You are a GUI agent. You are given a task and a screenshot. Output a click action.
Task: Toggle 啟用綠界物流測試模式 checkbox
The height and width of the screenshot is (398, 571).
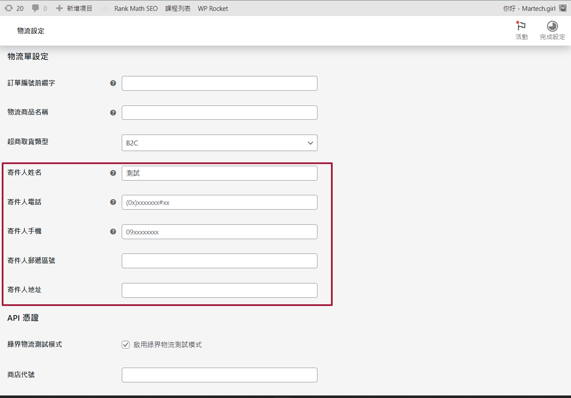pyautogui.click(x=126, y=345)
